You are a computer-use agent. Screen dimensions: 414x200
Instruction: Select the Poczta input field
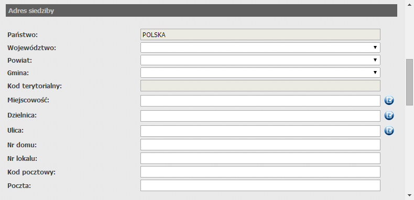[260, 185]
